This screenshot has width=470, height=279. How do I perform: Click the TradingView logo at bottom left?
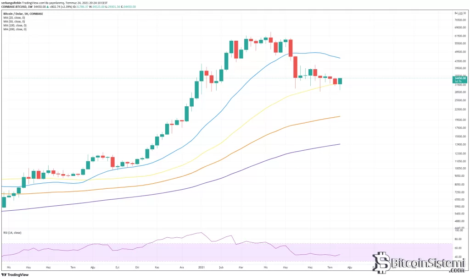(x=15, y=275)
